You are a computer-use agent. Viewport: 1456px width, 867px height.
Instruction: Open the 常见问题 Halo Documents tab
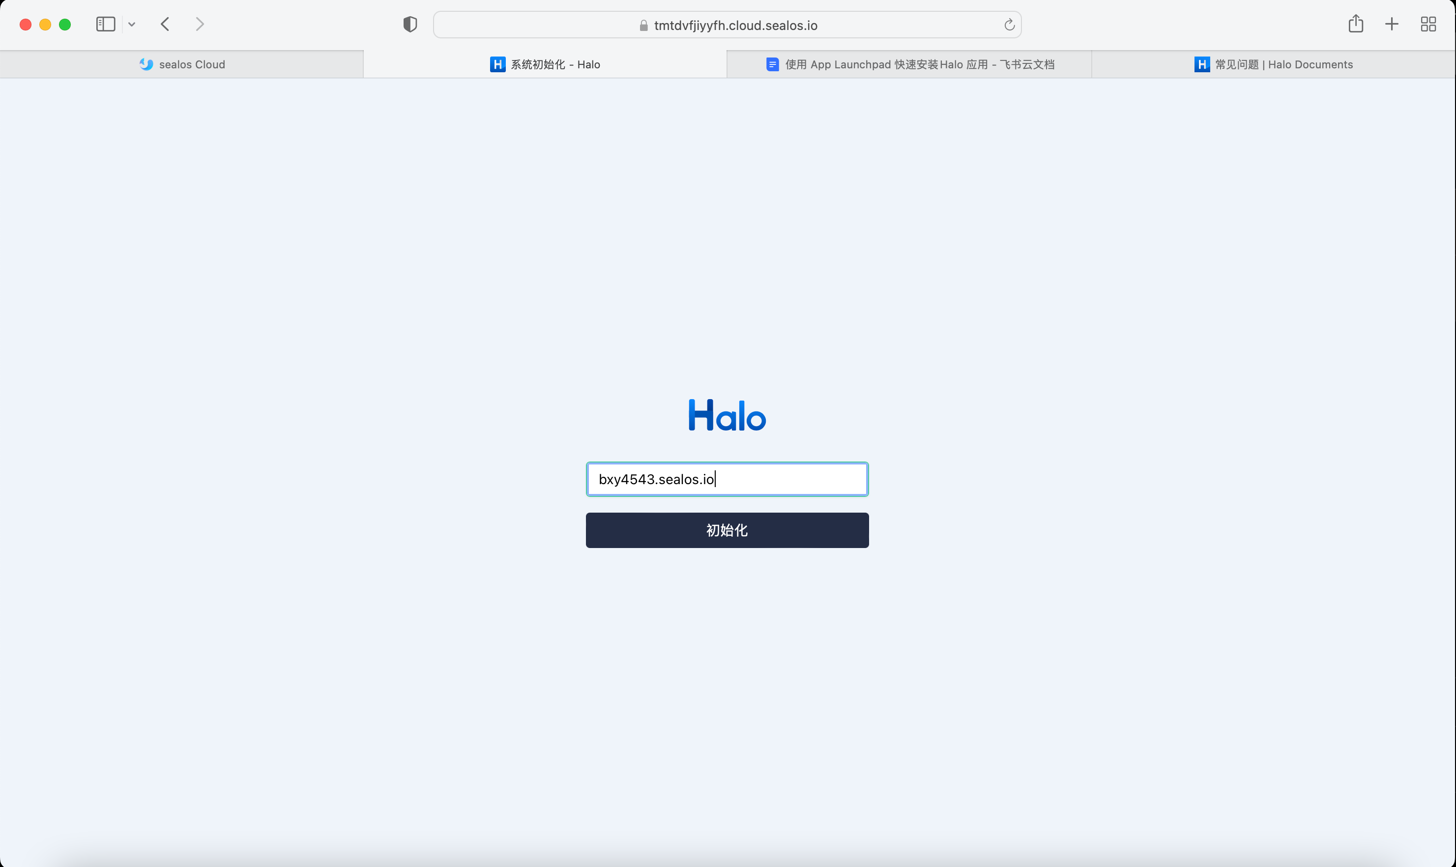tap(1273, 64)
